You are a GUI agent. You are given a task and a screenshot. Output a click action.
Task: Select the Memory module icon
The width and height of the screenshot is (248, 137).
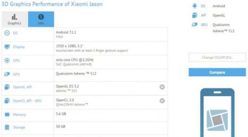(x=7, y=115)
